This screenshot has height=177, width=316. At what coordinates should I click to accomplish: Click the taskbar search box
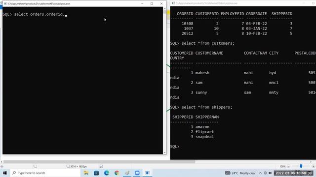click(45, 173)
